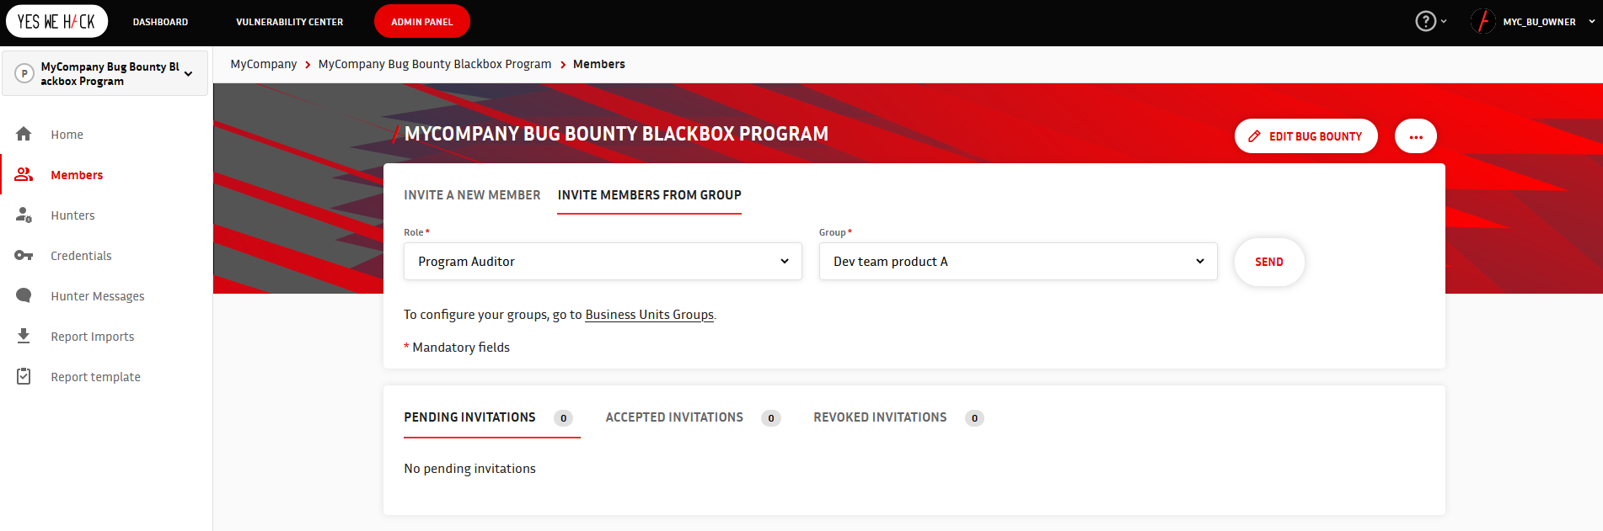Click the Members breadcrumb

tap(599, 64)
